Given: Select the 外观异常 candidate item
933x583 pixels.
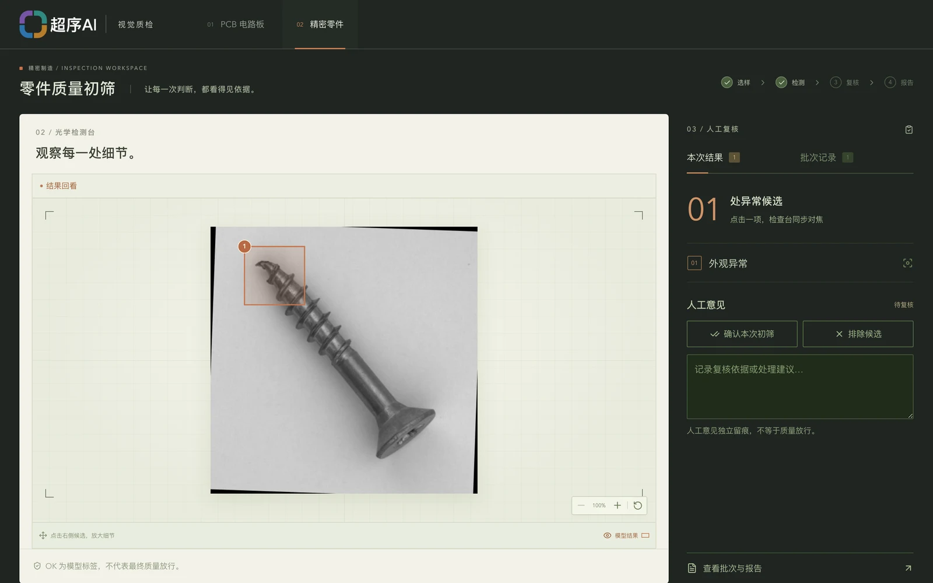Looking at the screenshot, I should tap(800, 264).
